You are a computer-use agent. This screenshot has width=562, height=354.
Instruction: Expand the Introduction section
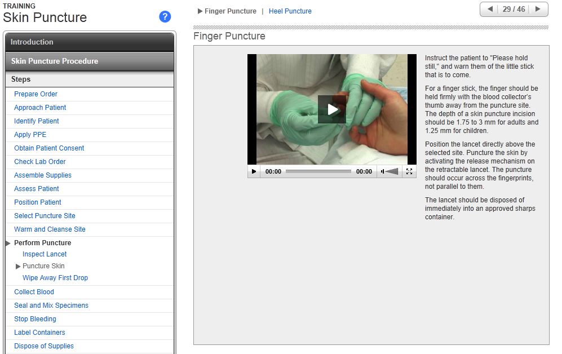89,42
